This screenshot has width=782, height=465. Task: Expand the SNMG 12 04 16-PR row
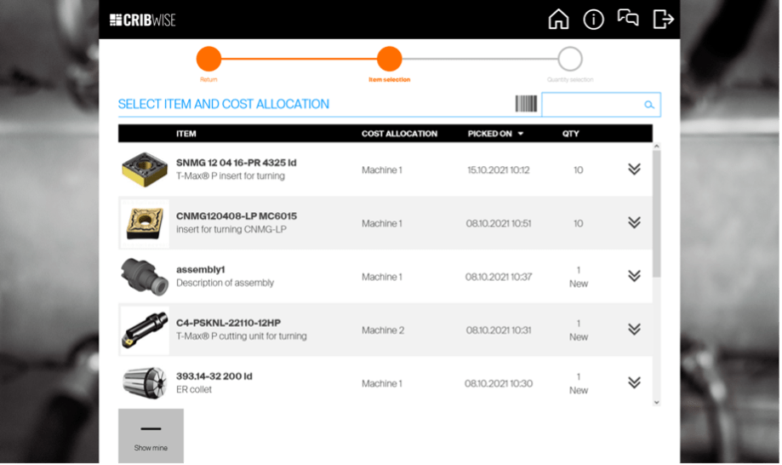634,169
